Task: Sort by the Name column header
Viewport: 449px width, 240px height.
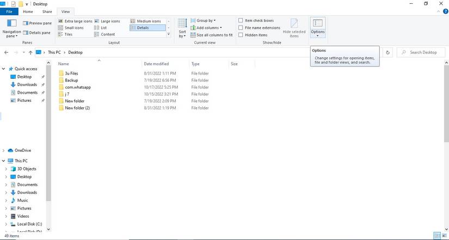Action: [99, 64]
